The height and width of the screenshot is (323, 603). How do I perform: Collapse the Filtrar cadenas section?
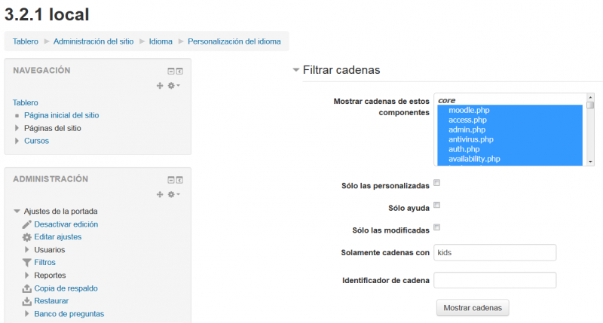[x=296, y=70]
